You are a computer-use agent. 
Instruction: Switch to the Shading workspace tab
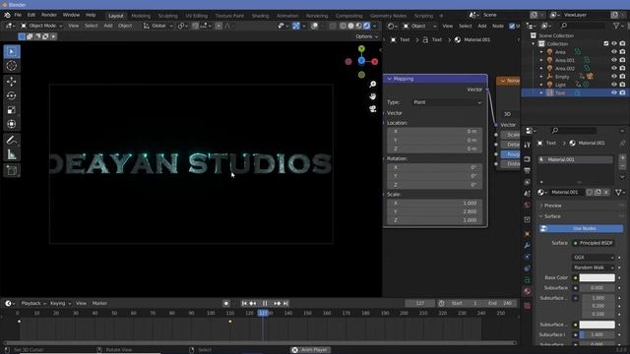(260, 16)
